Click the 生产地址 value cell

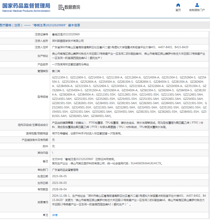point(129,56)
